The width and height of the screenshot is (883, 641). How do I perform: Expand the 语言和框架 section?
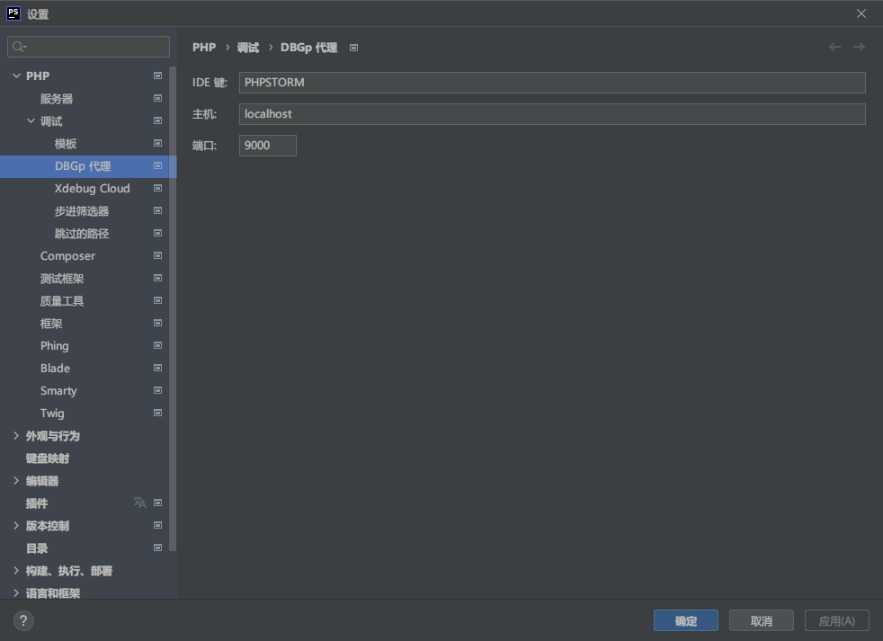coord(16,593)
